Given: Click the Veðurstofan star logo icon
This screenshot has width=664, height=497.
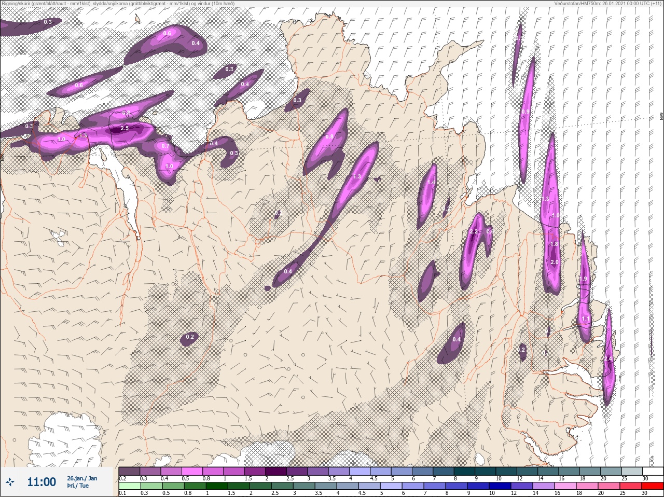Looking at the screenshot, I should pos(10,482).
